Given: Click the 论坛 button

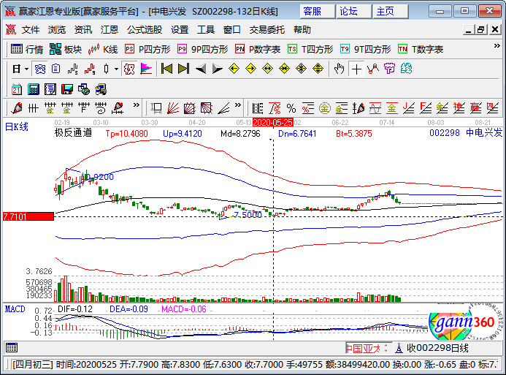Looking at the screenshot, I should point(353,11).
